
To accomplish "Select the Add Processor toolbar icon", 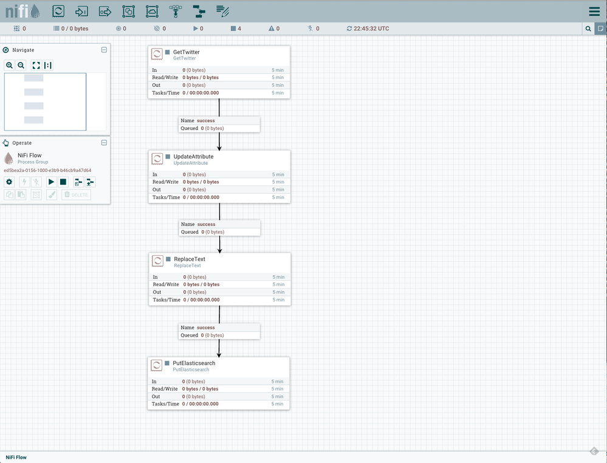I will 57,11.
